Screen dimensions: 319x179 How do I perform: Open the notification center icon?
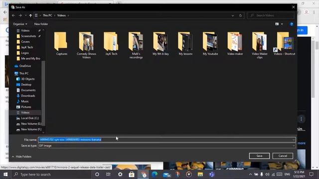point(311,175)
